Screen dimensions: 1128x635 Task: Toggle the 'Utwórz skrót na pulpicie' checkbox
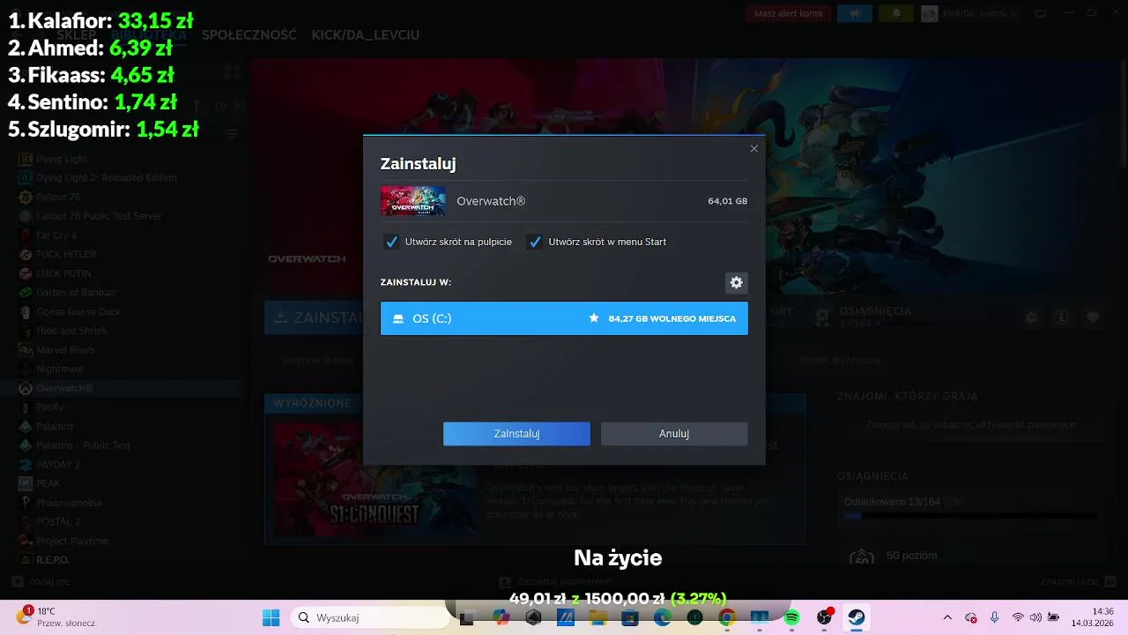[391, 242]
